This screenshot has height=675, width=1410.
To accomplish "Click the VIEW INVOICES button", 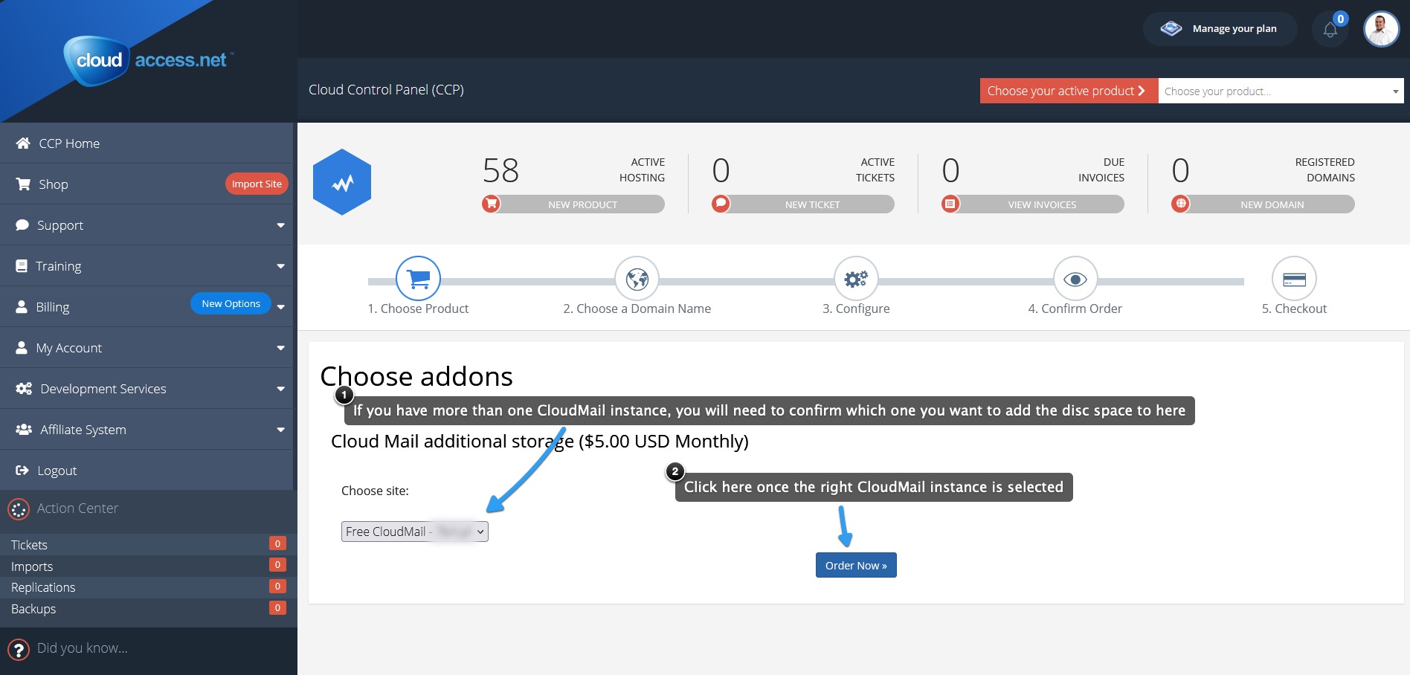I will (x=1042, y=204).
